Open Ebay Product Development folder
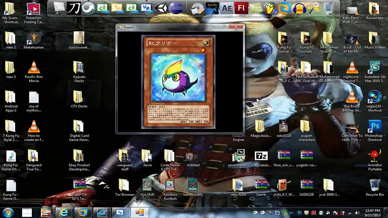The image size is (388, 218). [79, 160]
